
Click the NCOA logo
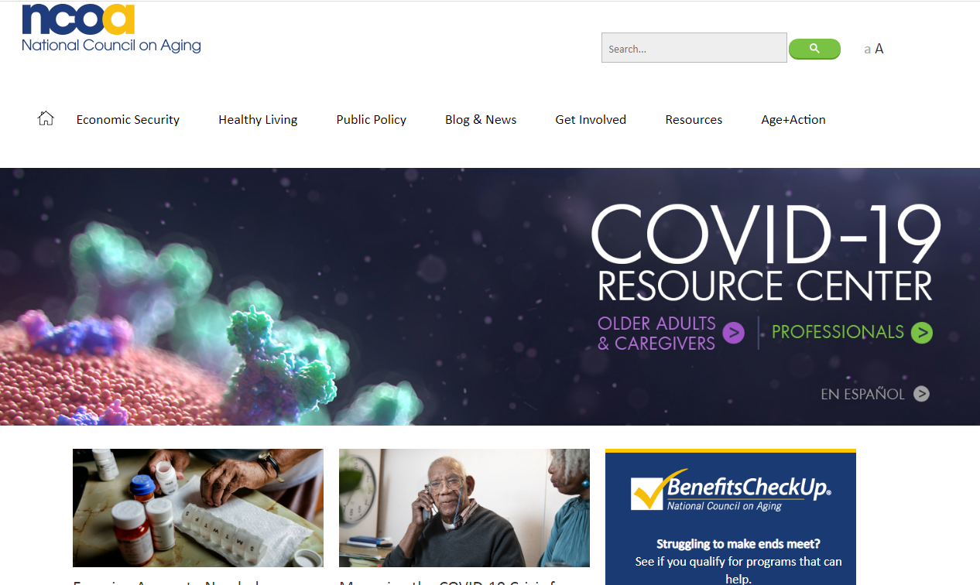(111, 29)
